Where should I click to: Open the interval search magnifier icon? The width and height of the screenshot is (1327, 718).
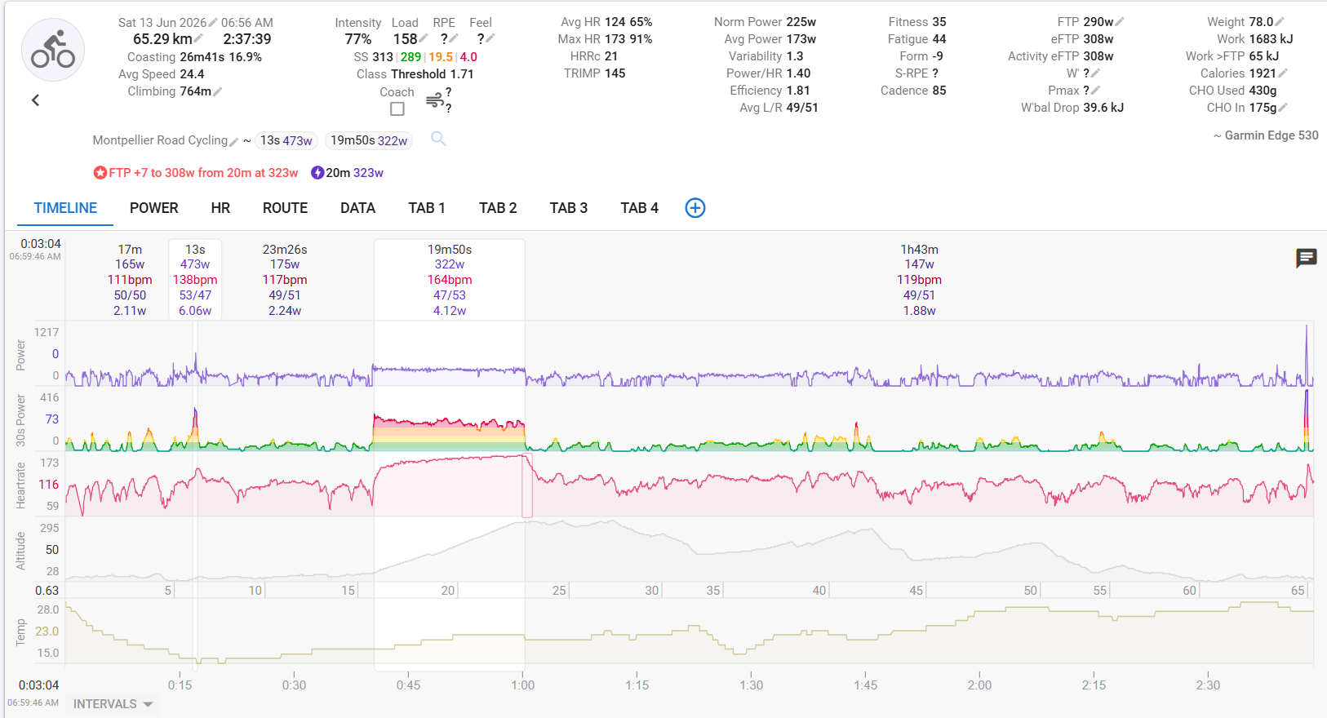click(x=438, y=139)
